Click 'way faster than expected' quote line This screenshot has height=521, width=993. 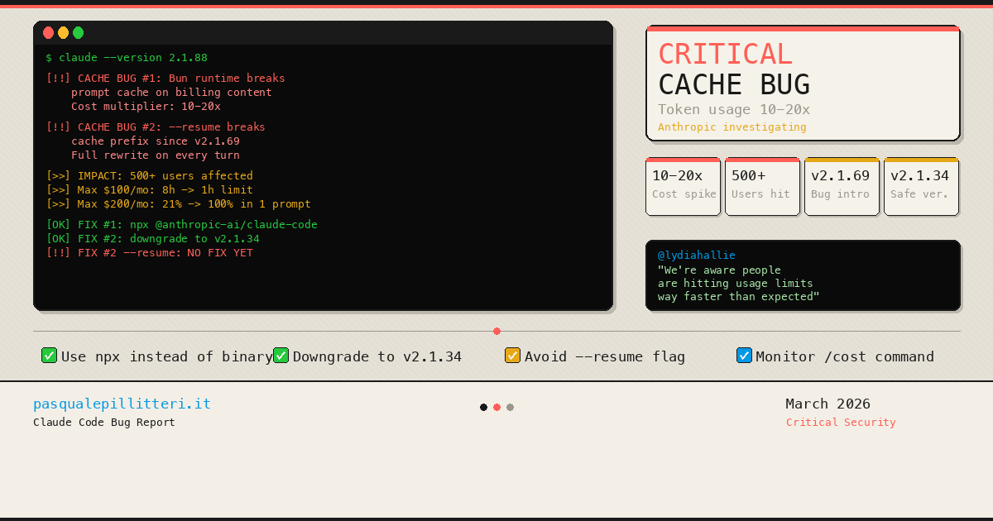tap(739, 296)
